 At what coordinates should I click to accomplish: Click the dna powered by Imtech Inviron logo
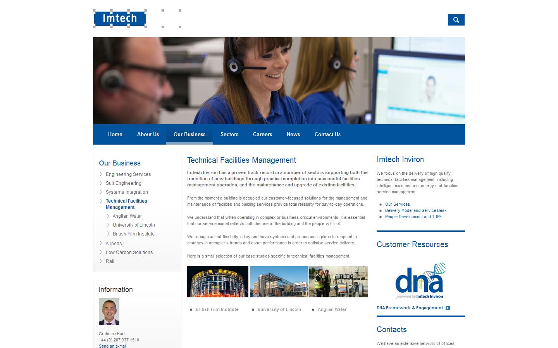(x=420, y=280)
